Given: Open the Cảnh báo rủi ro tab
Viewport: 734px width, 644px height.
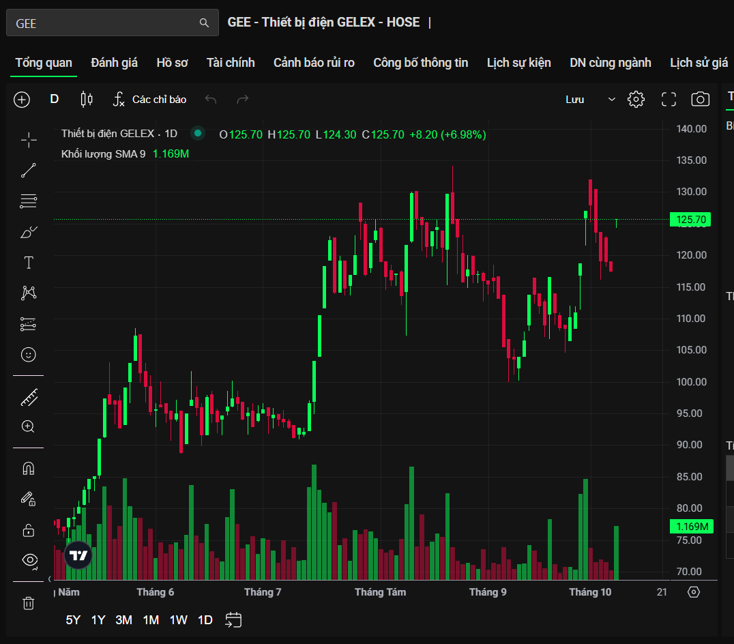Looking at the screenshot, I should coord(314,63).
